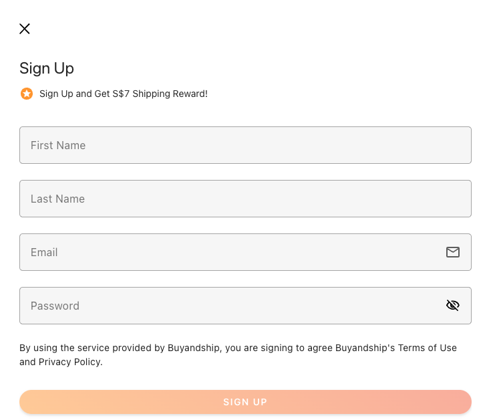
Task: Open the Terms of Use link
Action: click(x=428, y=348)
